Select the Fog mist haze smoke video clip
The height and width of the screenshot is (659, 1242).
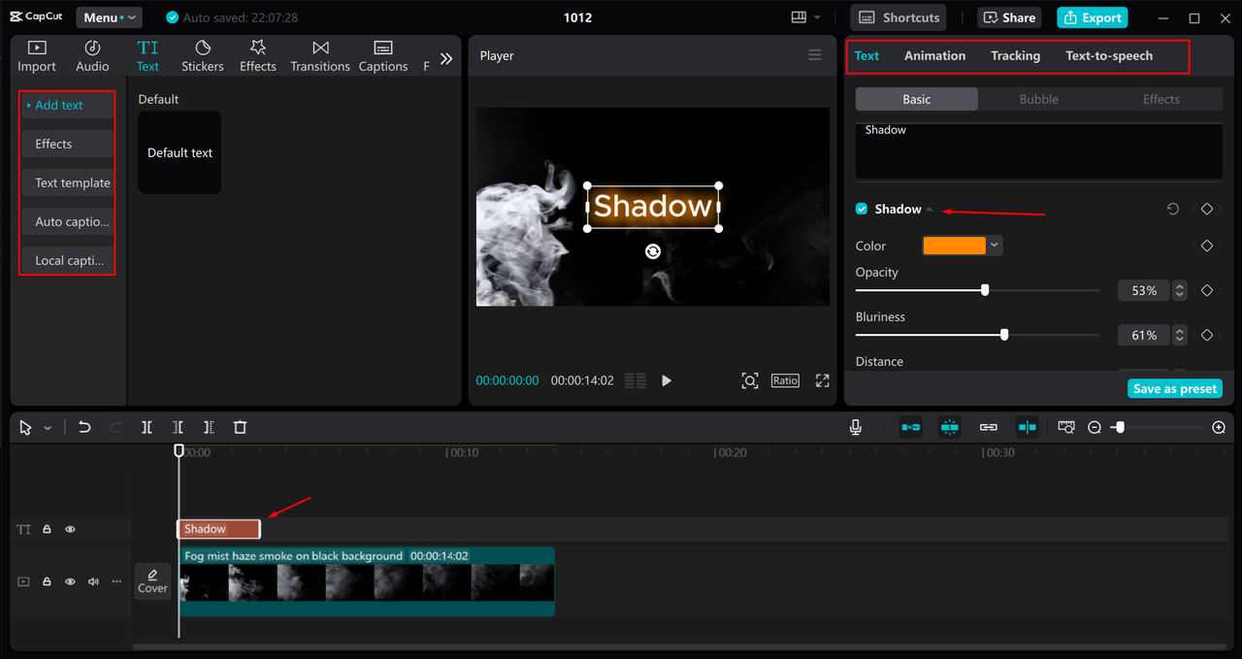pos(367,580)
